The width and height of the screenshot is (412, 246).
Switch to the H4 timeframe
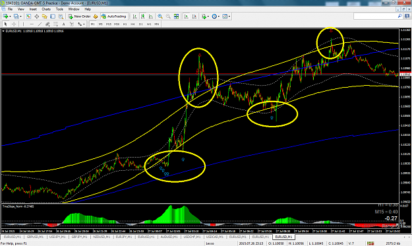tap(132, 24)
